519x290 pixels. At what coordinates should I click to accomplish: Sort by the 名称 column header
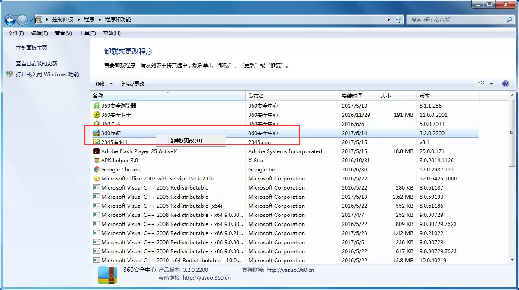point(168,96)
